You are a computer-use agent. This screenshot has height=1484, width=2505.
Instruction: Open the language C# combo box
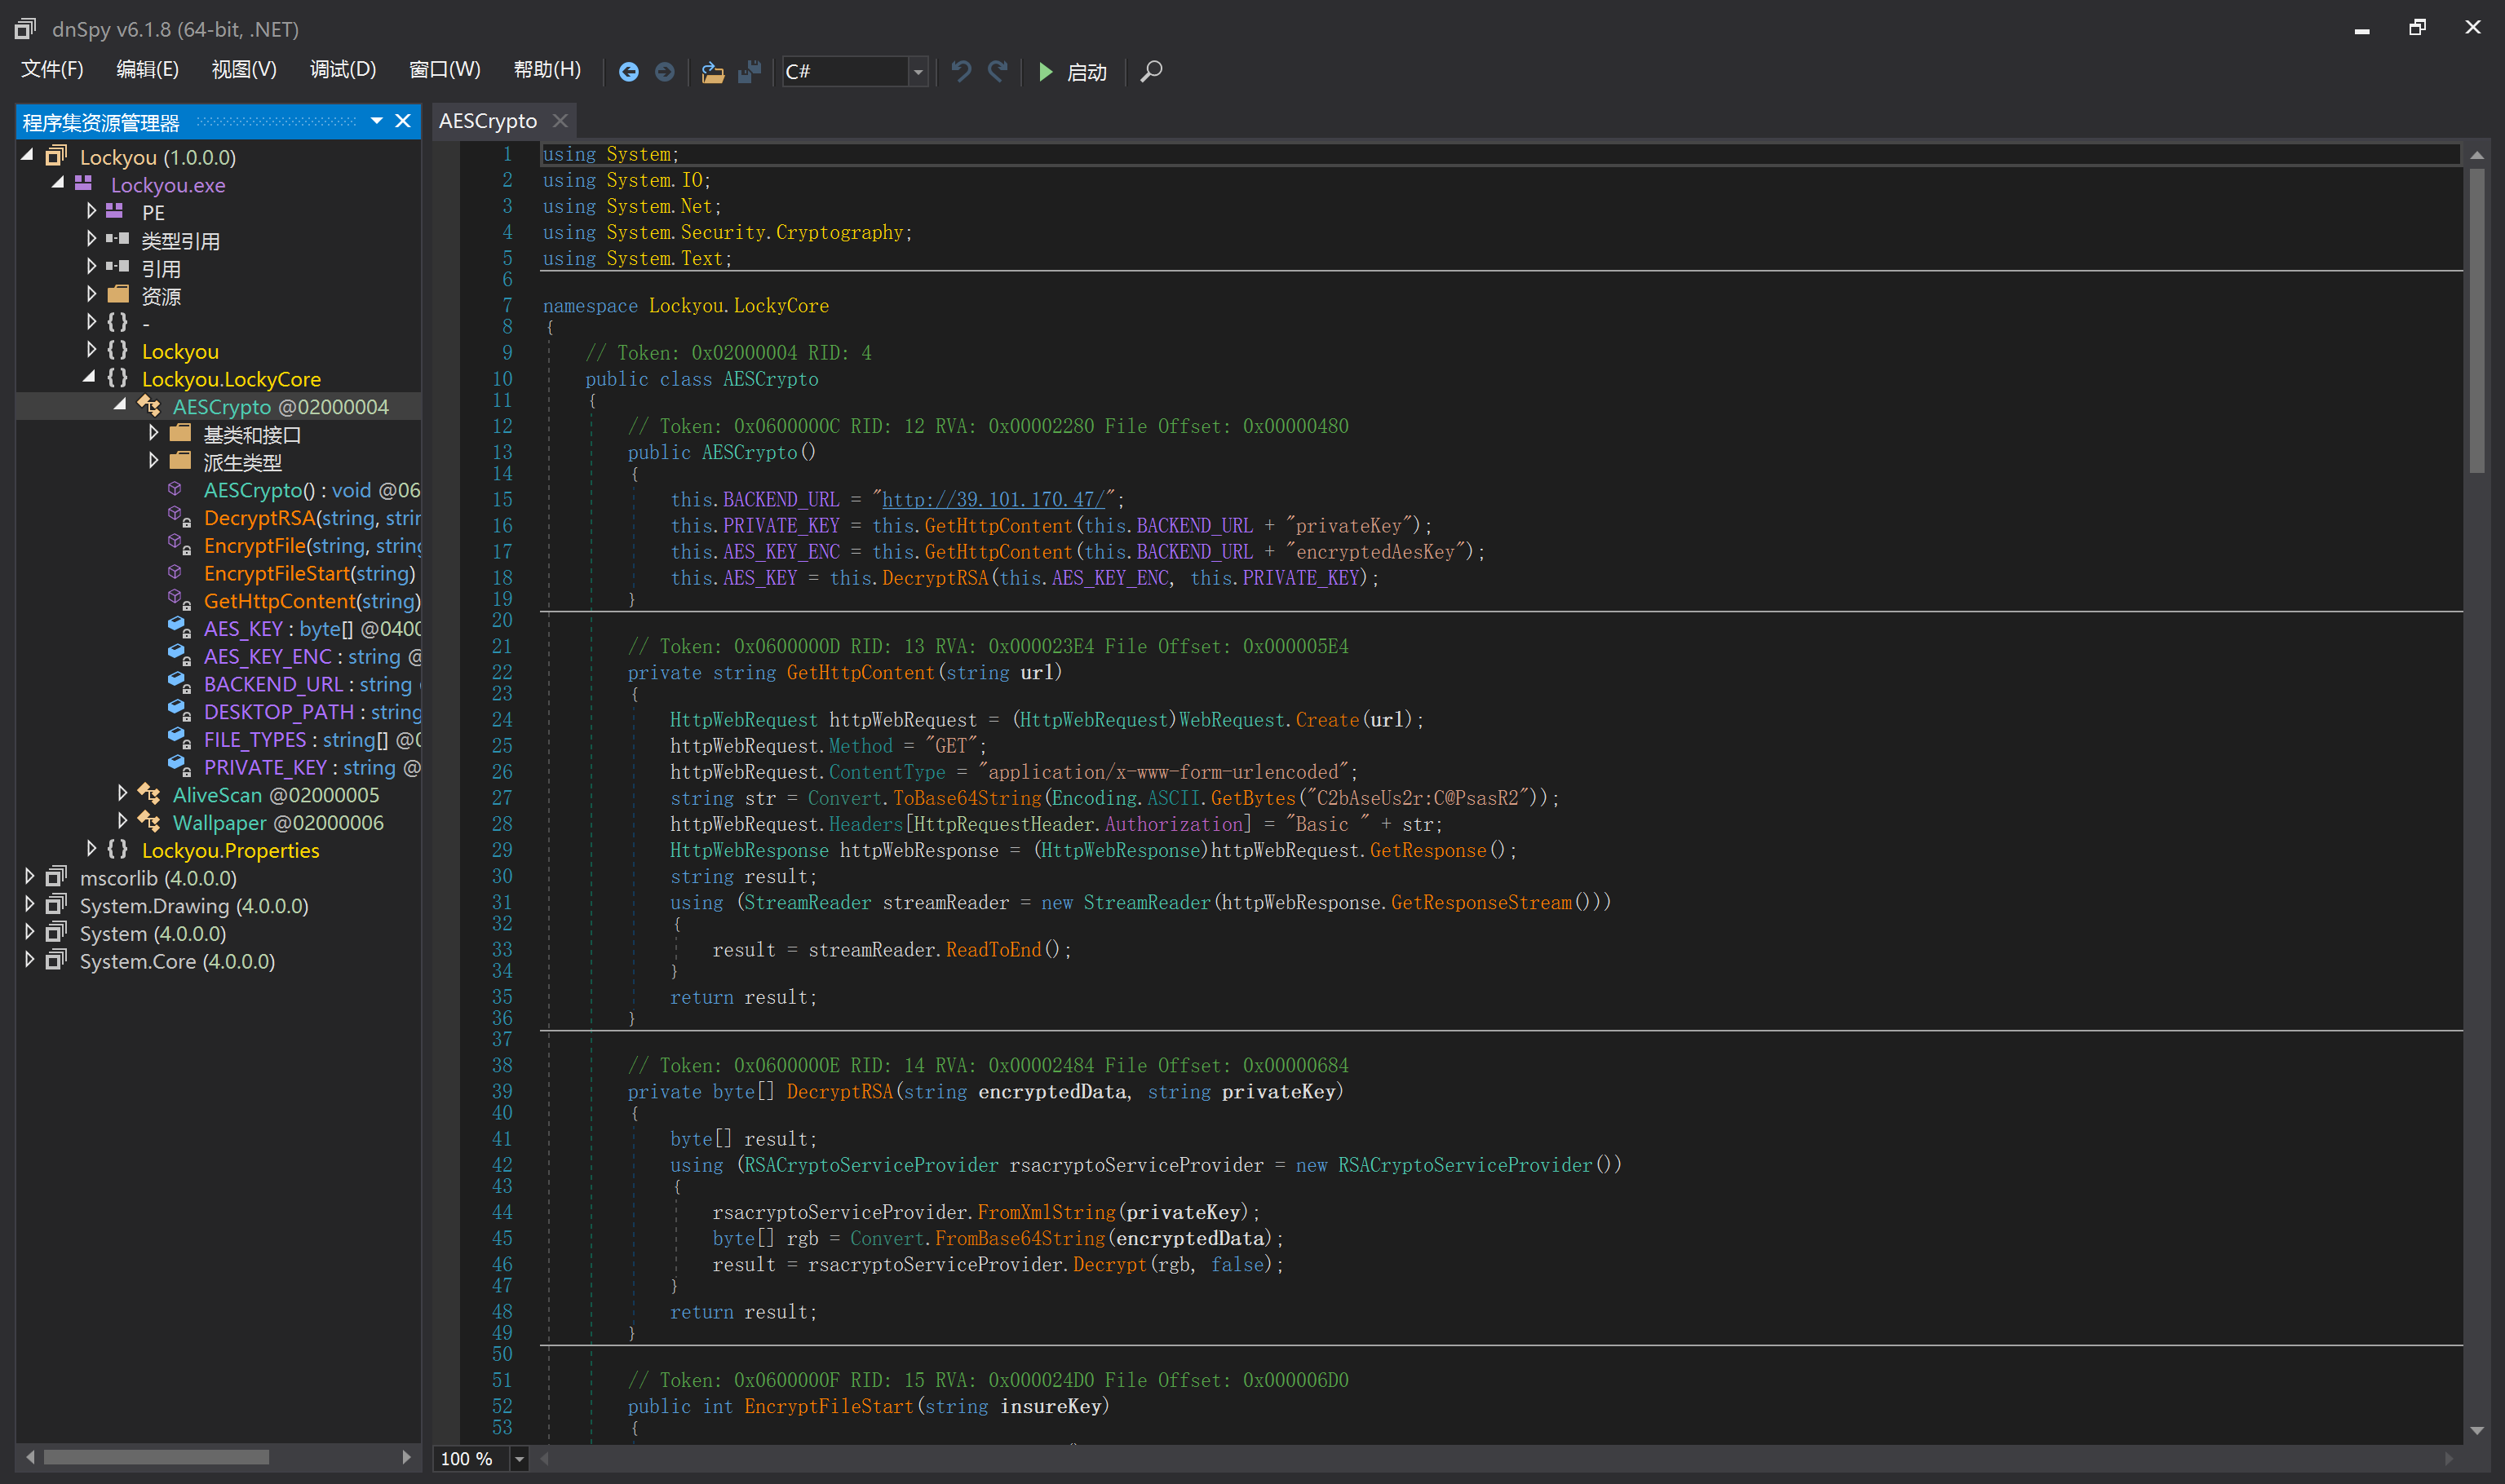pos(856,72)
